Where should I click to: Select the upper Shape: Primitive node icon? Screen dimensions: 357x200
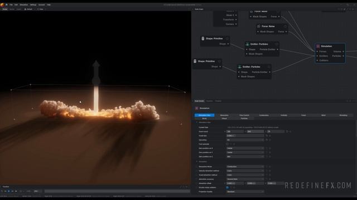point(203,38)
